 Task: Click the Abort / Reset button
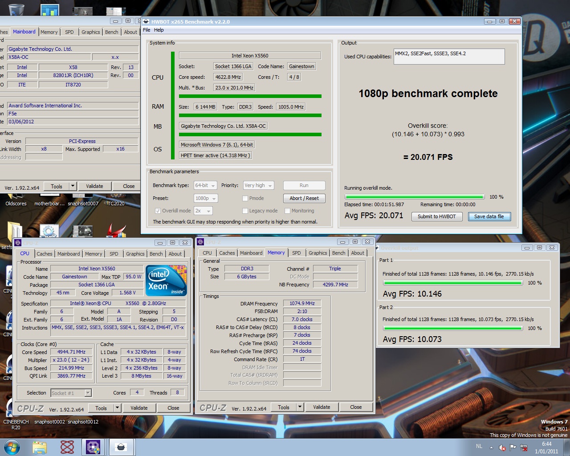pyautogui.click(x=304, y=198)
